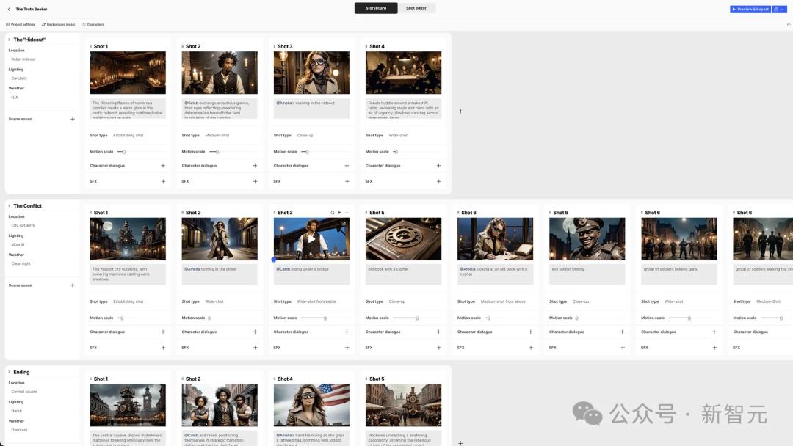Add a new shot to The "Hideout" scene
Screen dimensions: 793x446
pyautogui.click(x=460, y=111)
